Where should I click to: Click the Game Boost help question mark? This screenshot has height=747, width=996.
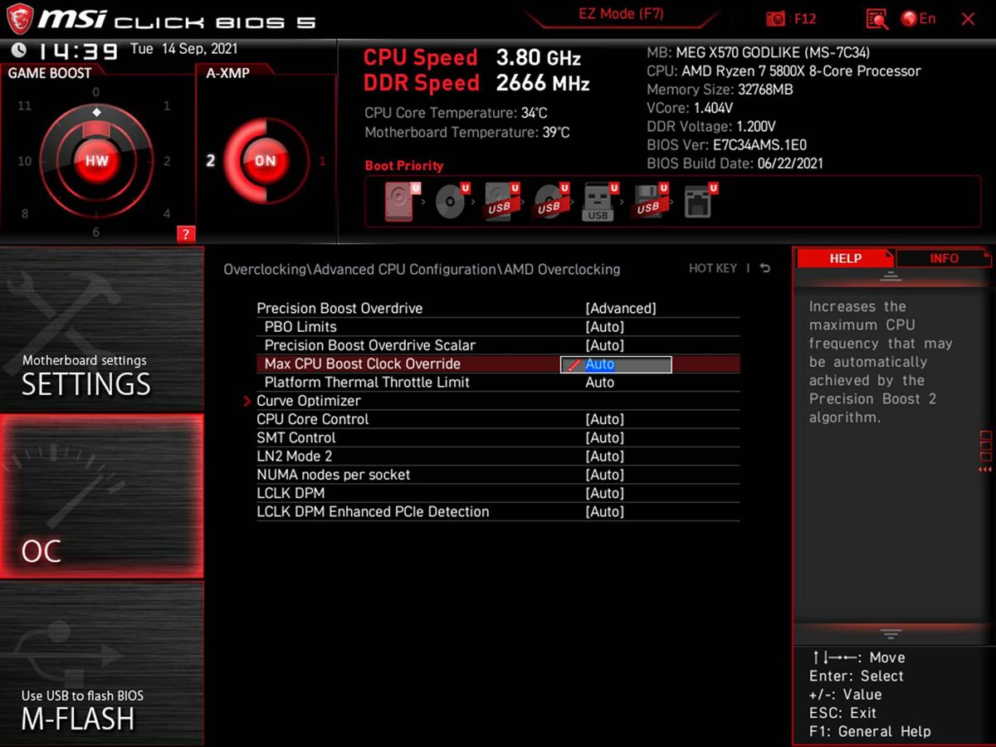(184, 234)
